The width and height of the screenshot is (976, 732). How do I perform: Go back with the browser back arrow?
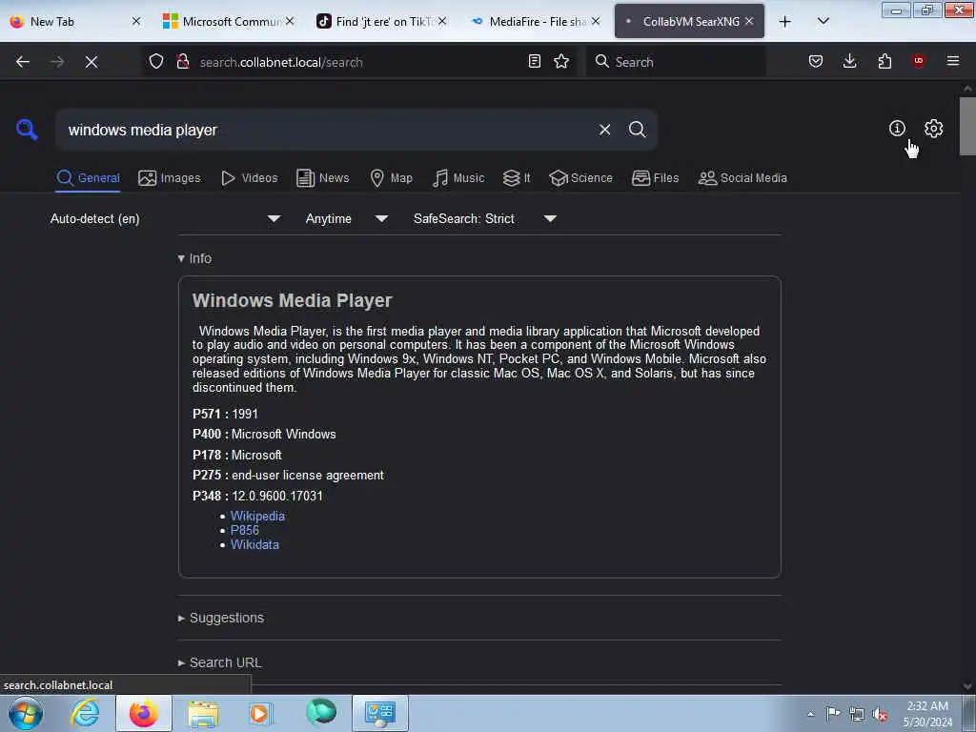(x=23, y=62)
